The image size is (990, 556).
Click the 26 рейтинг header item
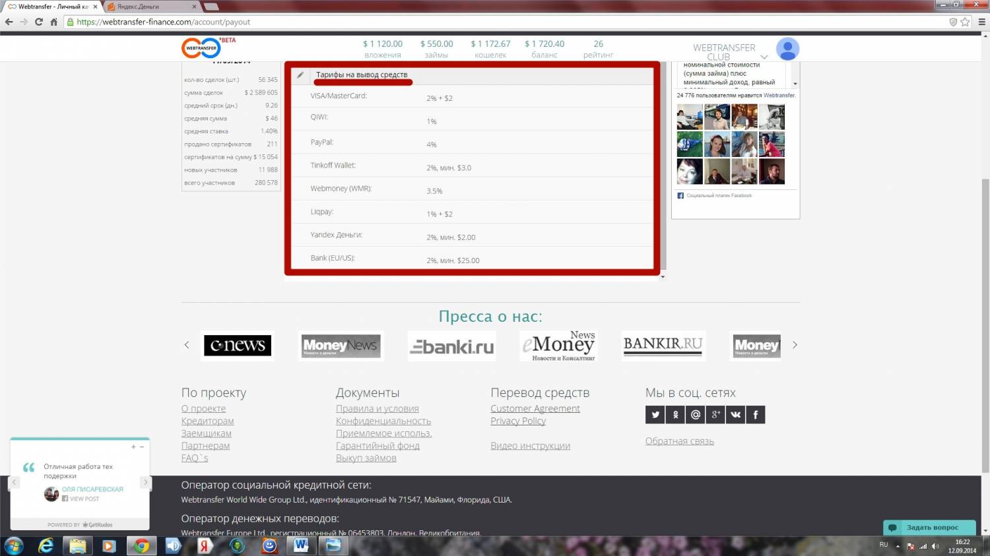coord(598,49)
